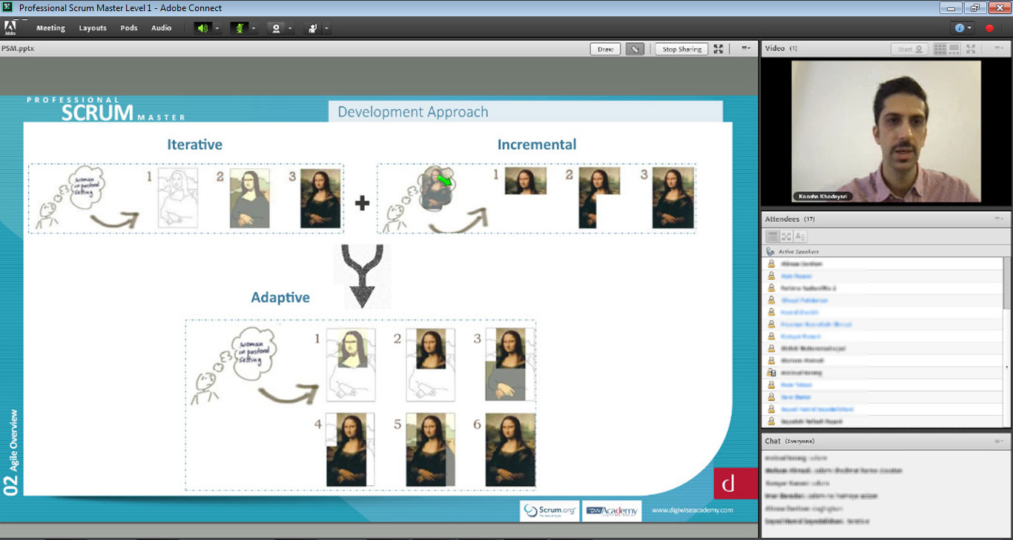Click the red recording indicator

pyautogui.click(x=989, y=28)
